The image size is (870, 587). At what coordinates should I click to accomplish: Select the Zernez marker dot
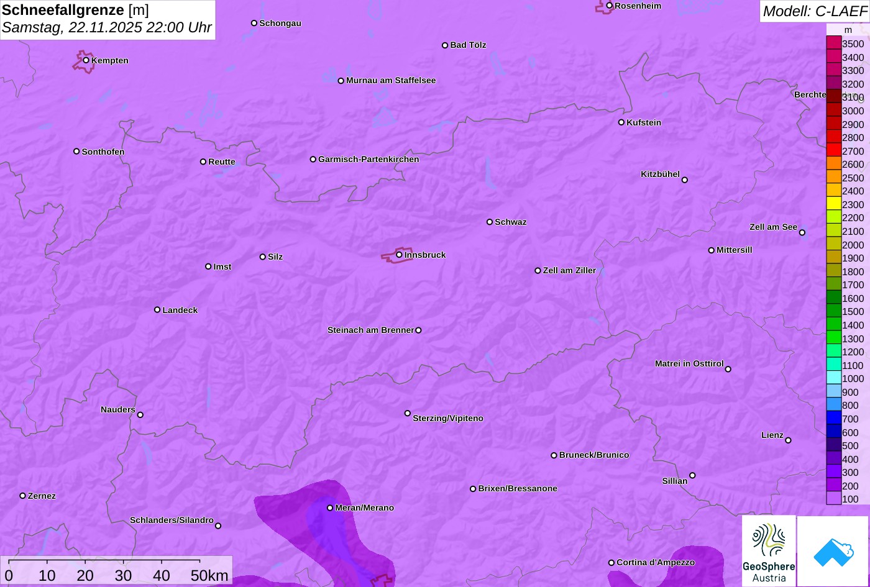(23, 496)
